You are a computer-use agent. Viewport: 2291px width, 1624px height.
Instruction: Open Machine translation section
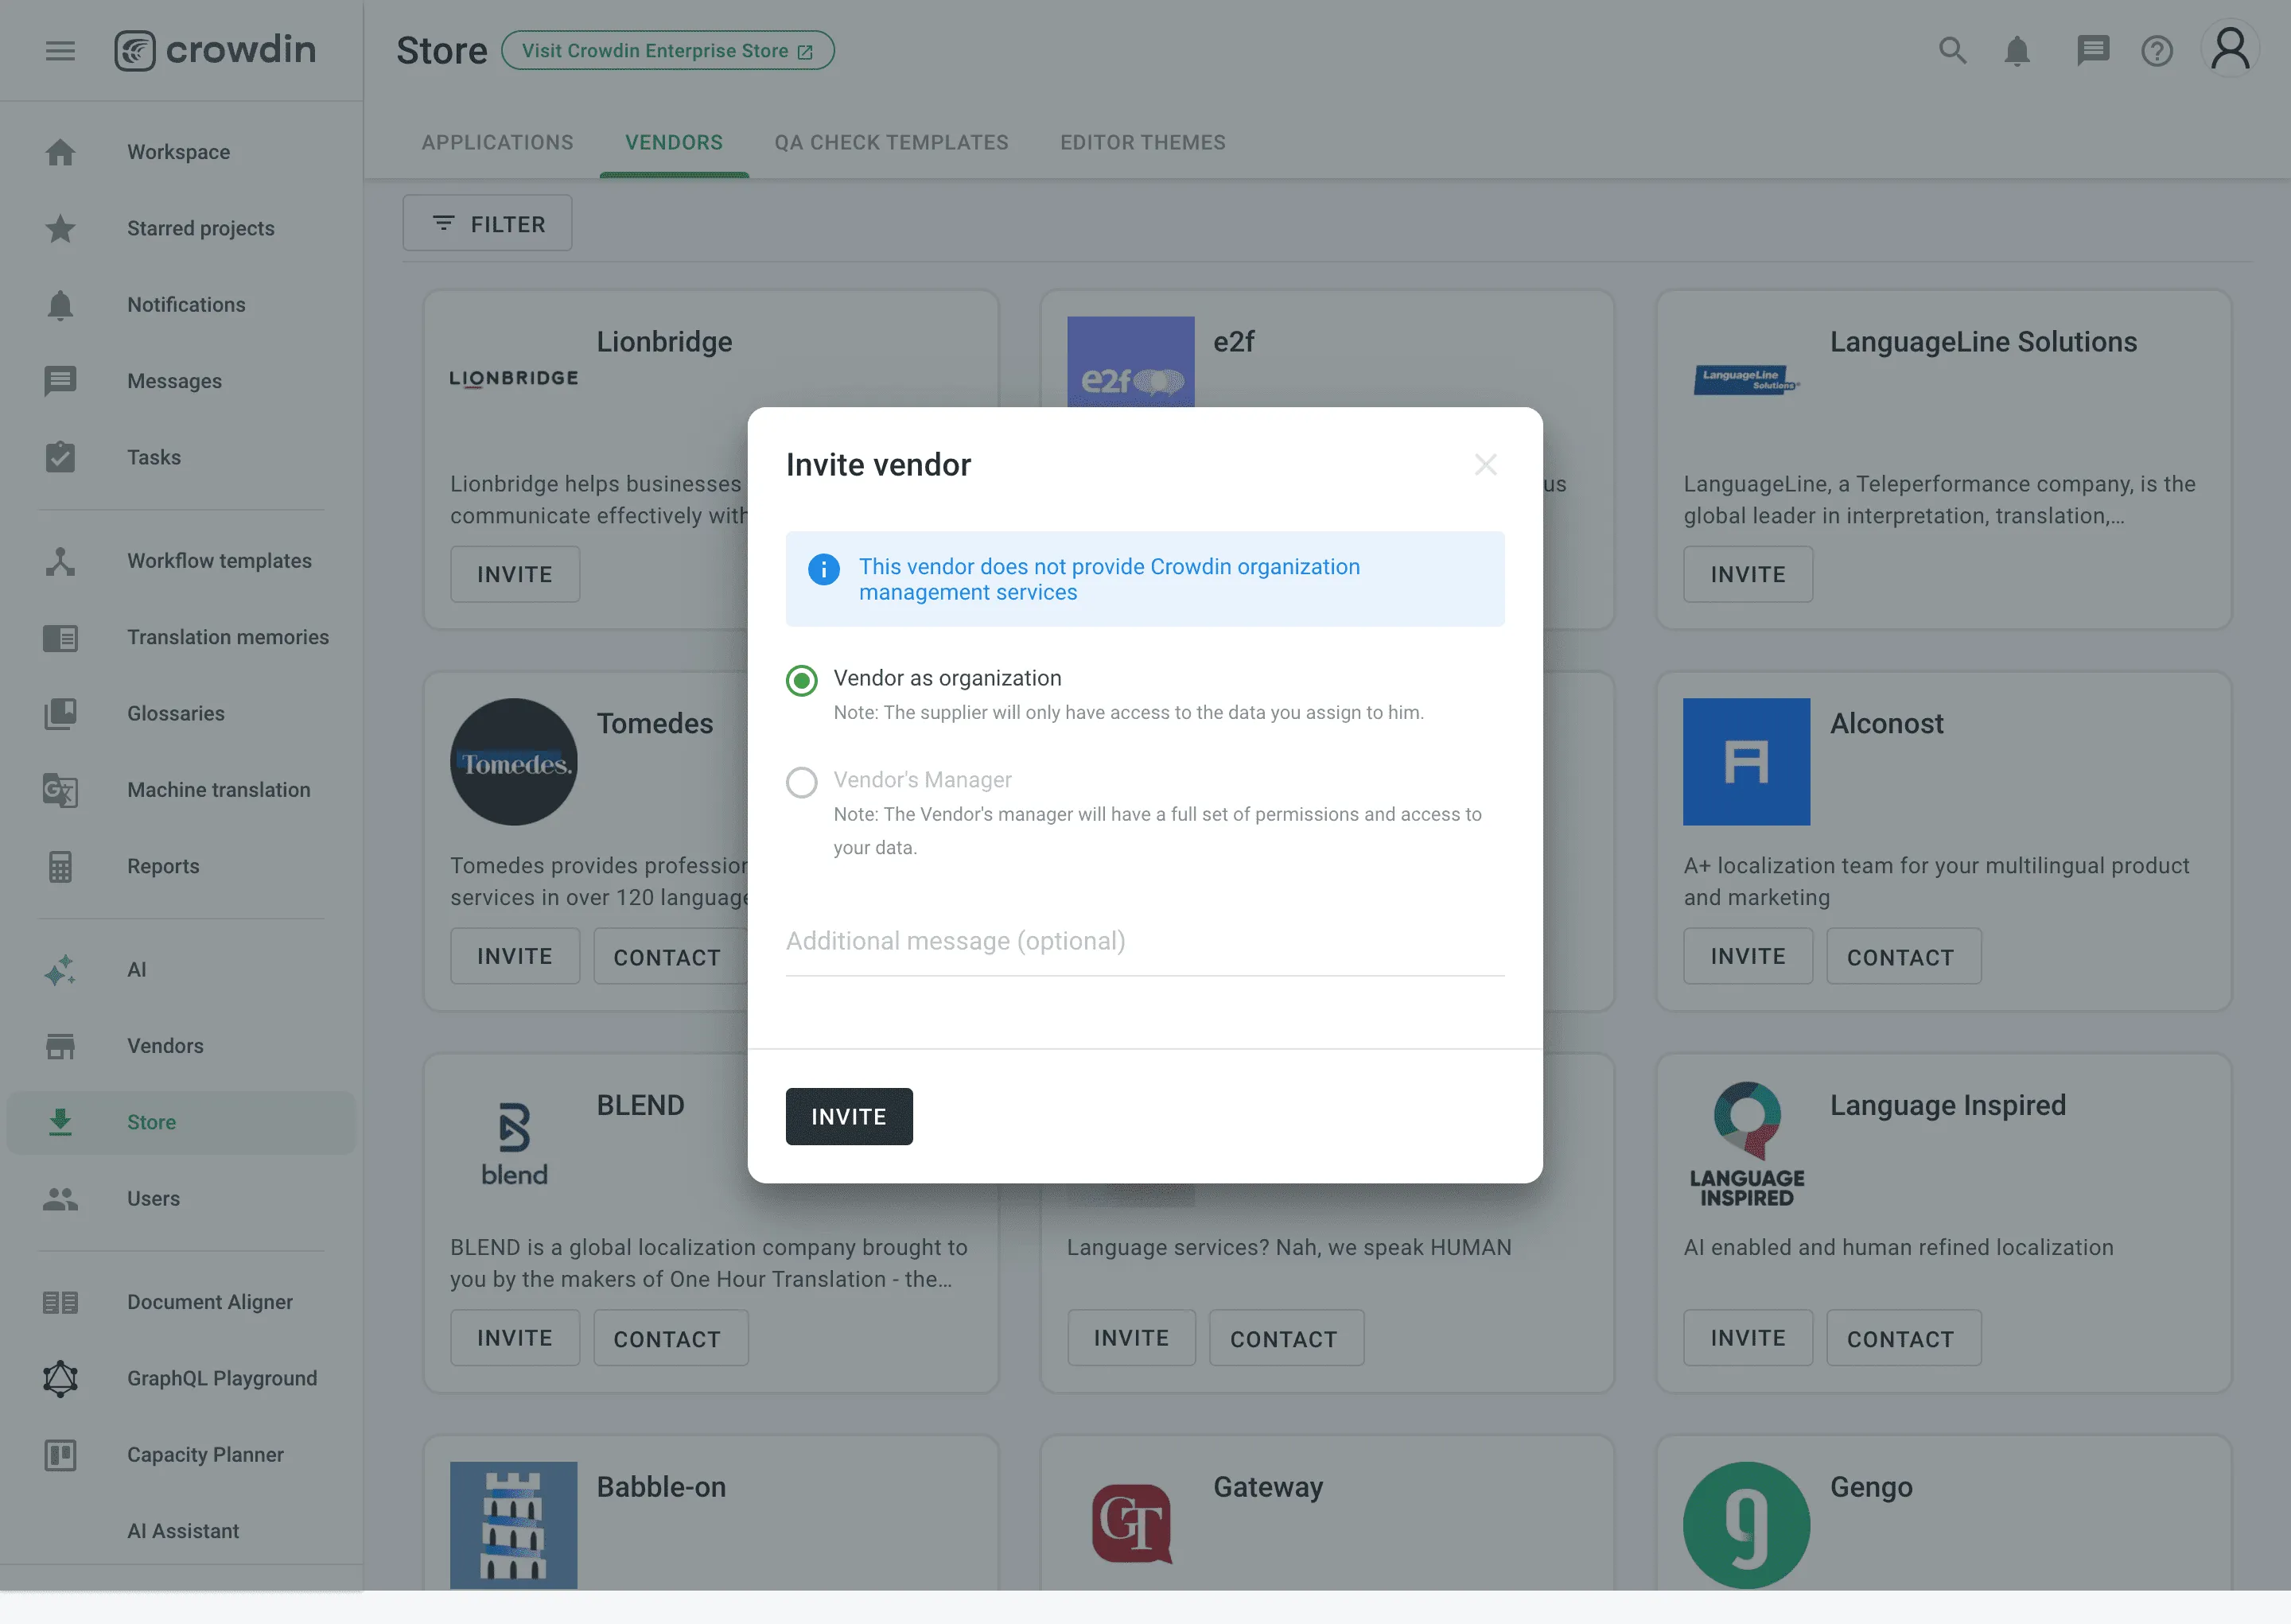pyautogui.click(x=218, y=789)
